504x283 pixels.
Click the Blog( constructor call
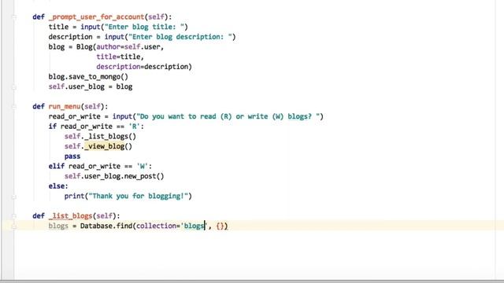[86, 47]
